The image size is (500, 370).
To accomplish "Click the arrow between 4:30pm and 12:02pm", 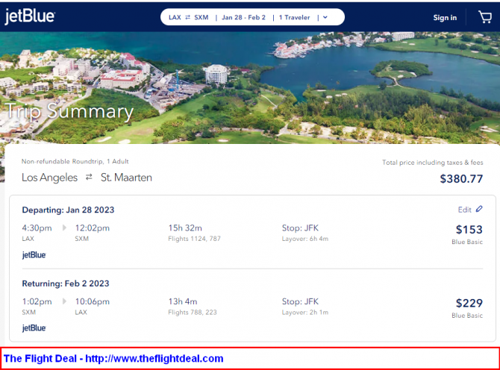I will pyautogui.click(x=63, y=229).
